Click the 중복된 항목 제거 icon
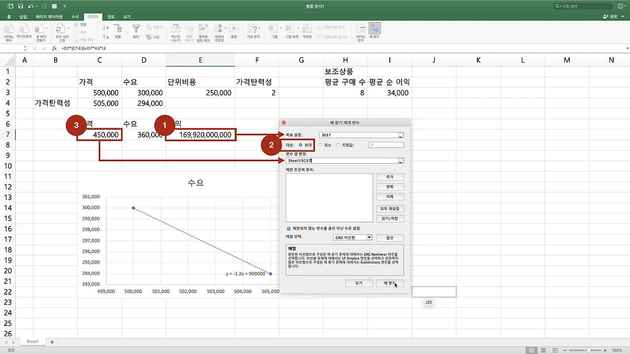The image size is (630, 354). pos(203,29)
